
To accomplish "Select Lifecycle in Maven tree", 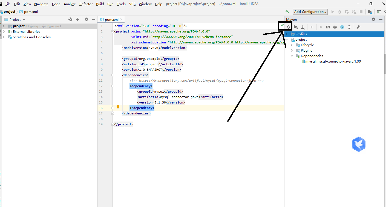I will click(x=307, y=45).
